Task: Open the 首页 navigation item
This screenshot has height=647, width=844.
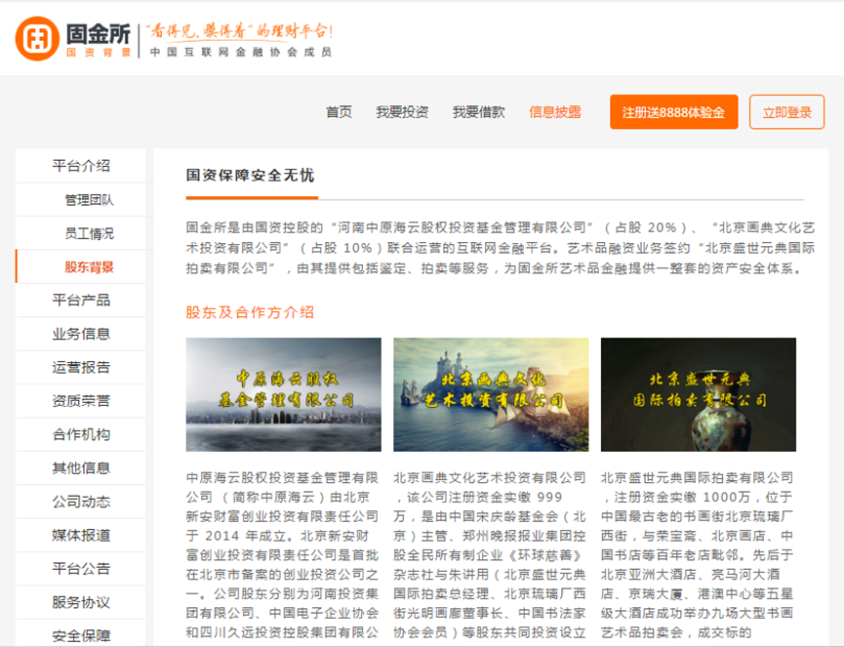Action: (x=340, y=112)
